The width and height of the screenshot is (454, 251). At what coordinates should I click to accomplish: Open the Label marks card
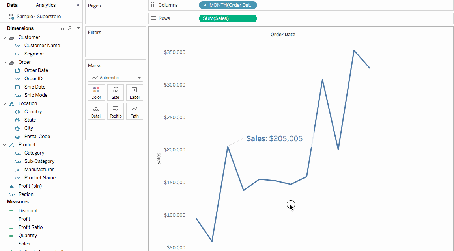tap(135, 92)
